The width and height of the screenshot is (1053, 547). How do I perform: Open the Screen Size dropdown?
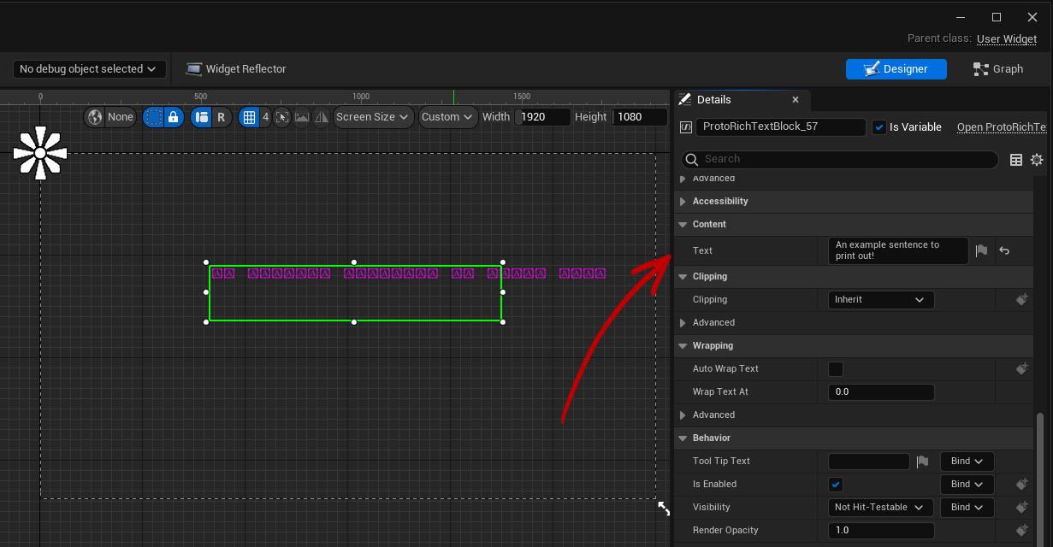(x=374, y=117)
